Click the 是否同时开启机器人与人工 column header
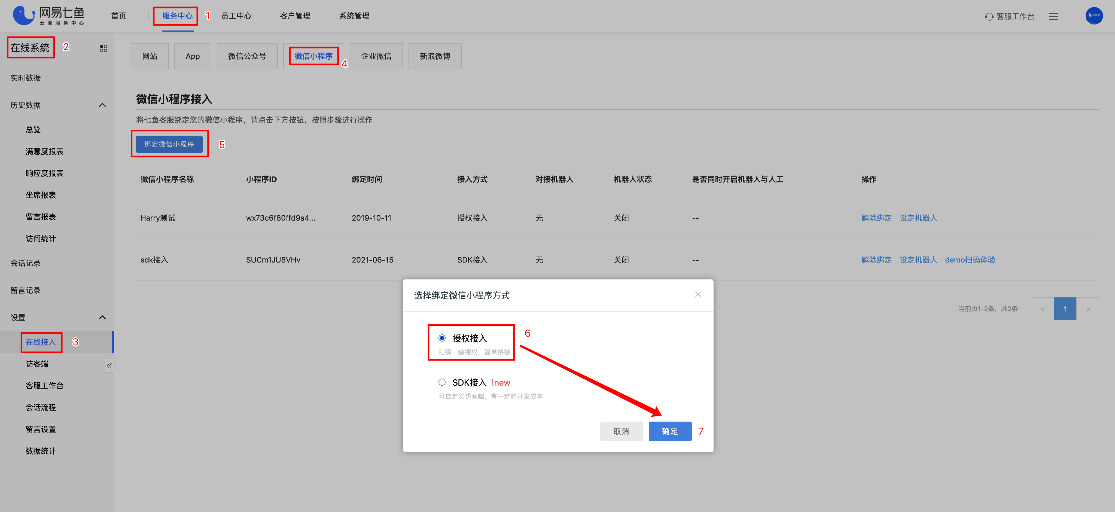1115x512 pixels. [x=738, y=179]
